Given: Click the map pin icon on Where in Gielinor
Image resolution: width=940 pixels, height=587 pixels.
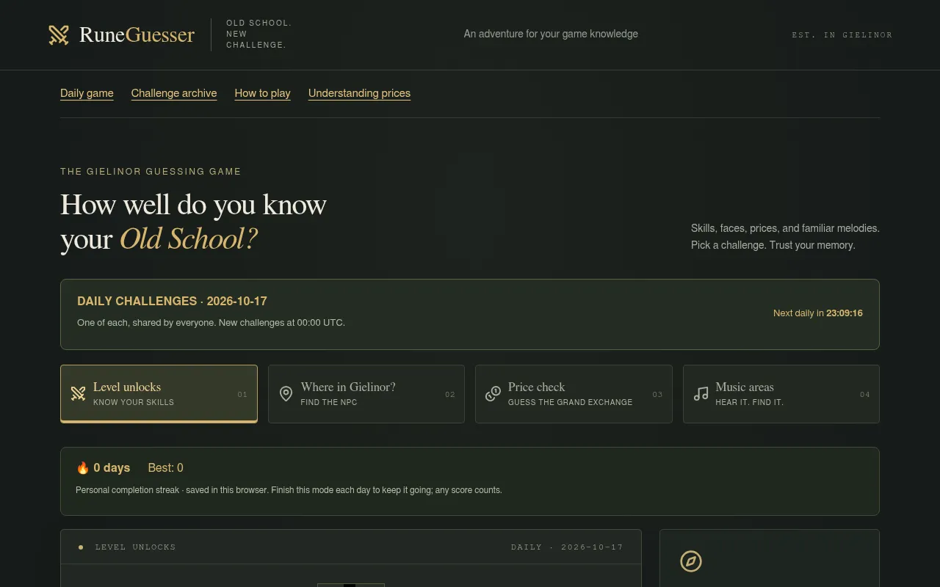Looking at the screenshot, I should 286,394.
